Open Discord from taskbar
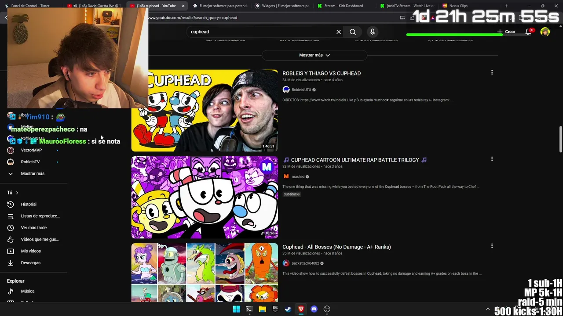 [x=314, y=309]
